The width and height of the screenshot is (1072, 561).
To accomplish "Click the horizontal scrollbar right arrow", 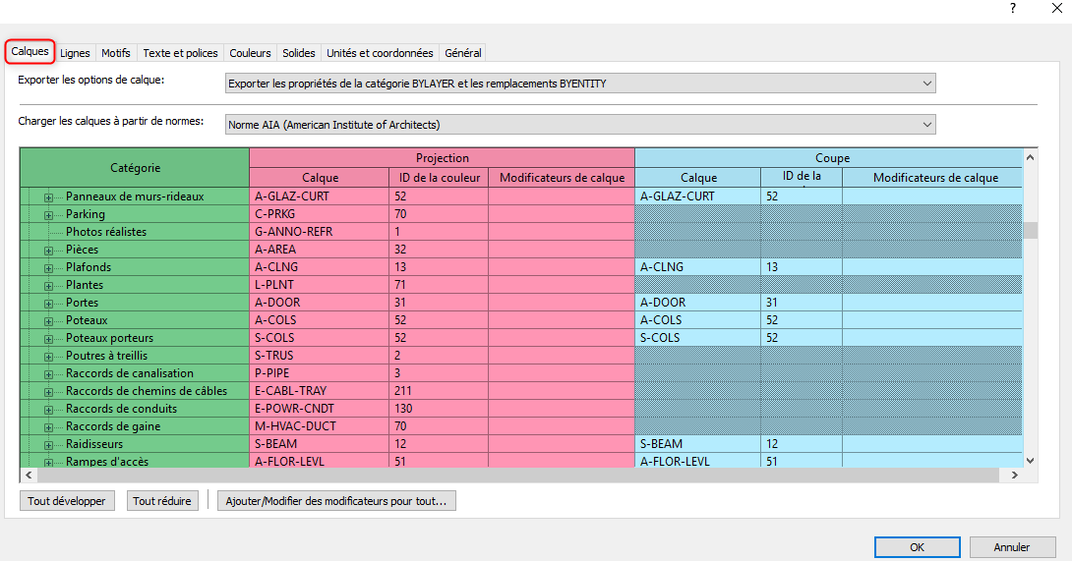I will coord(1015,475).
